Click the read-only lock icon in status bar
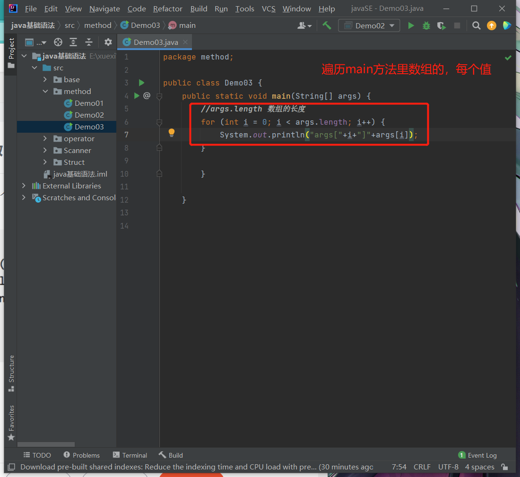The width and height of the screenshot is (520, 477). click(504, 467)
